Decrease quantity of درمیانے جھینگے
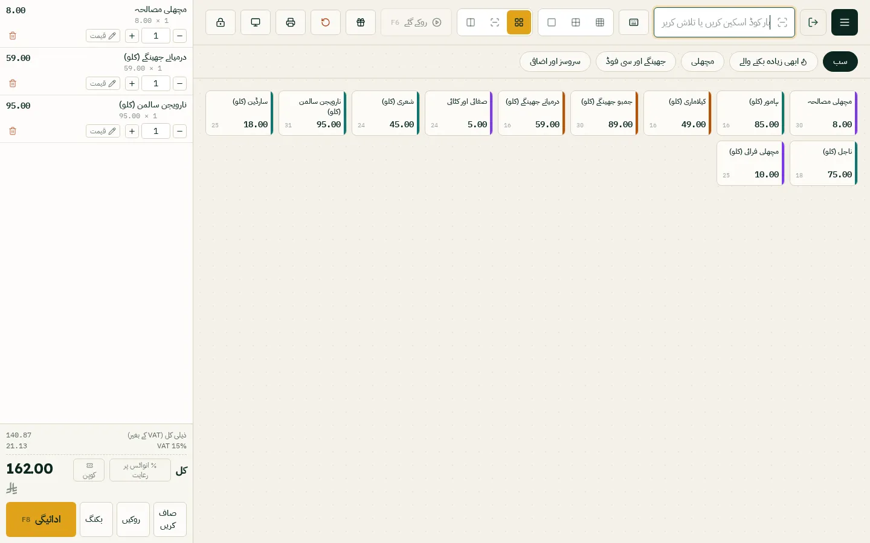The width and height of the screenshot is (870, 543). pos(179,83)
